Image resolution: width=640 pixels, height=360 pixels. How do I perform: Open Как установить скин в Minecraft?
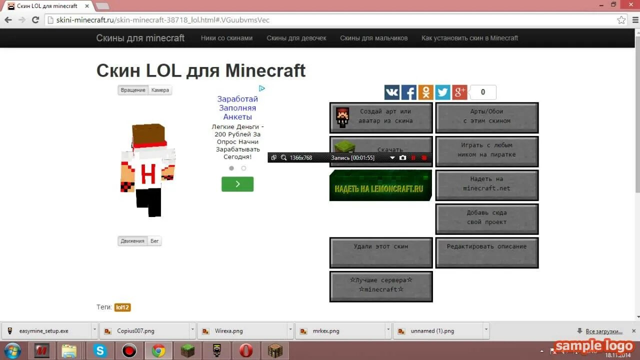coord(469,38)
